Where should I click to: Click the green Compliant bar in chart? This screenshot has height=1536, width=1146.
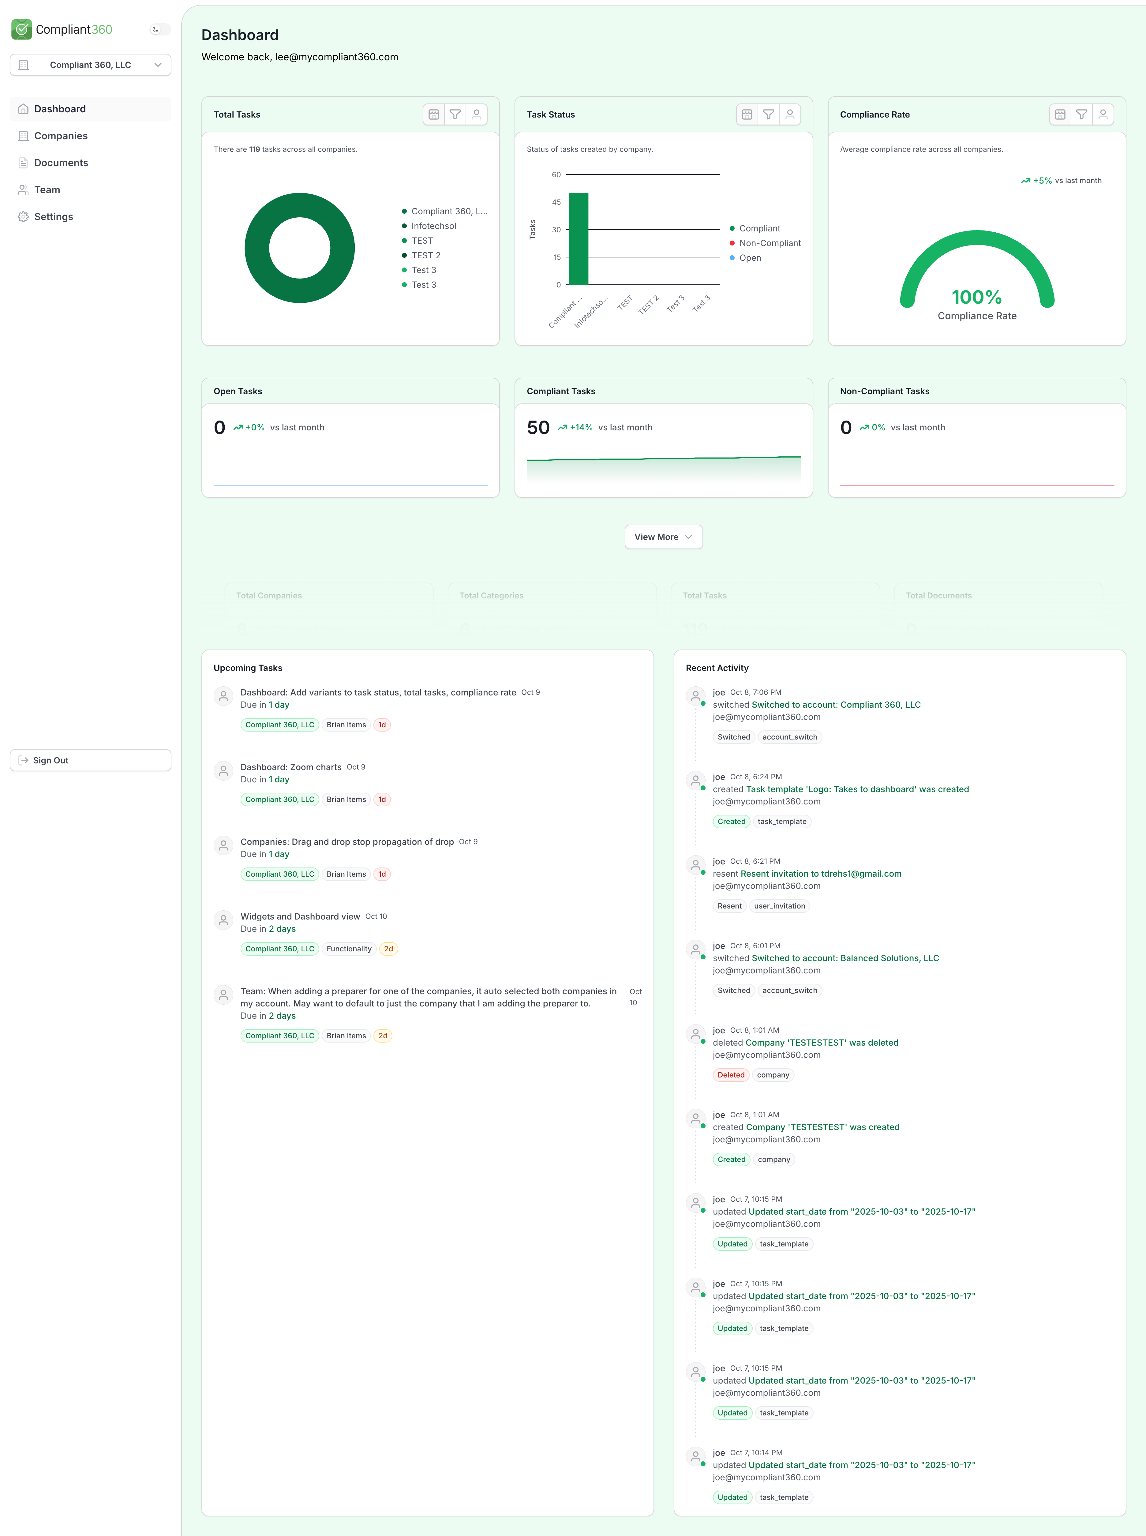[x=578, y=239]
